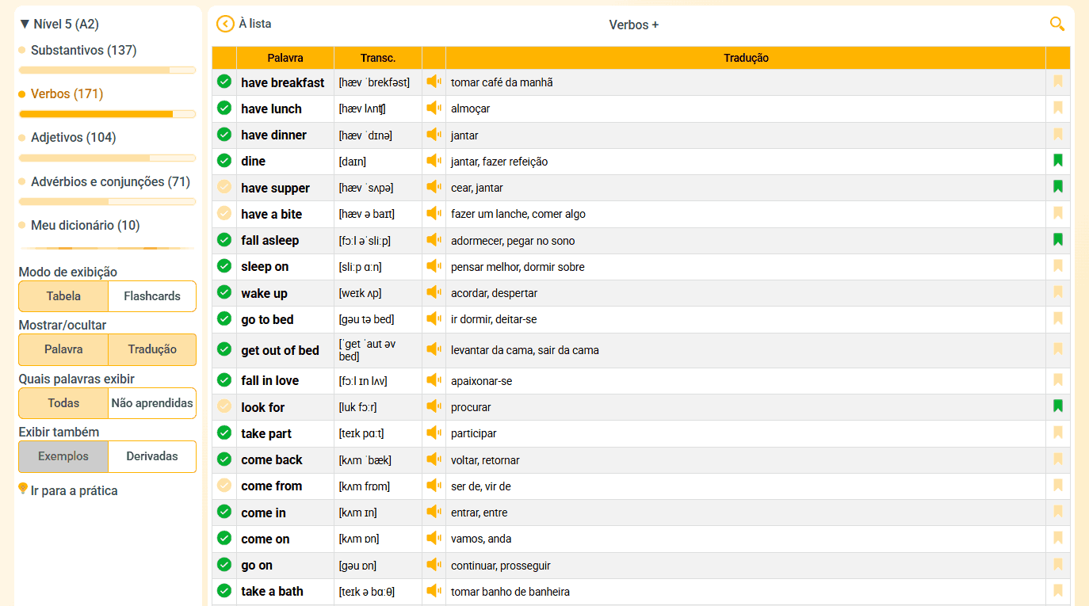Select Adjetivos (104) category
This screenshot has width=1089, height=606.
tap(73, 137)
